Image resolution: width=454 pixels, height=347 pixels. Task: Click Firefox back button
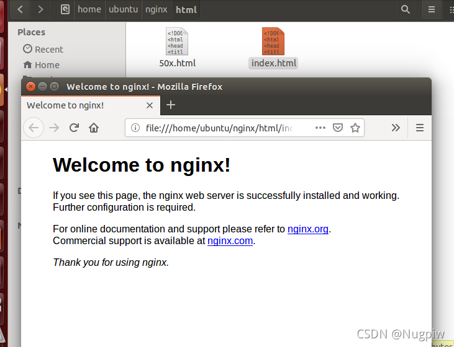(34, 128)
